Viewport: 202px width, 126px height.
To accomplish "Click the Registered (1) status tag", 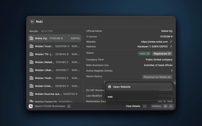I will point(162,54).
